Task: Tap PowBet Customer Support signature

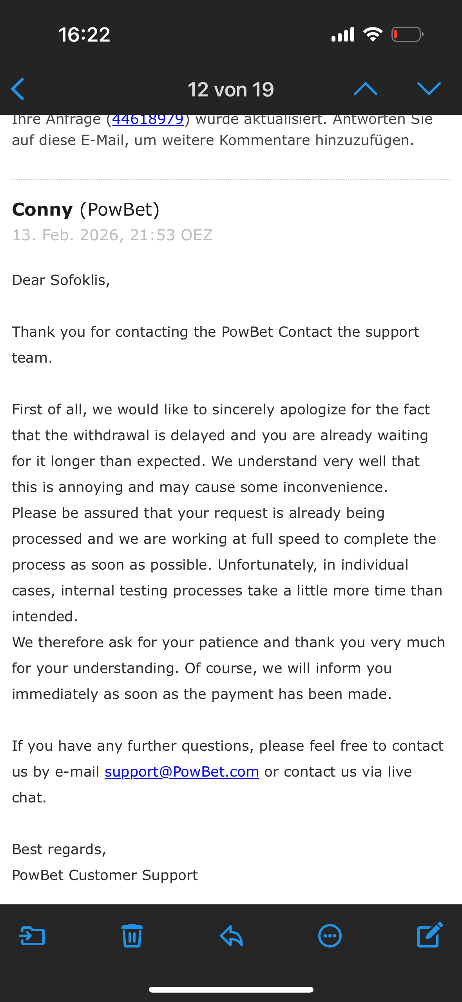Action: 105,875
